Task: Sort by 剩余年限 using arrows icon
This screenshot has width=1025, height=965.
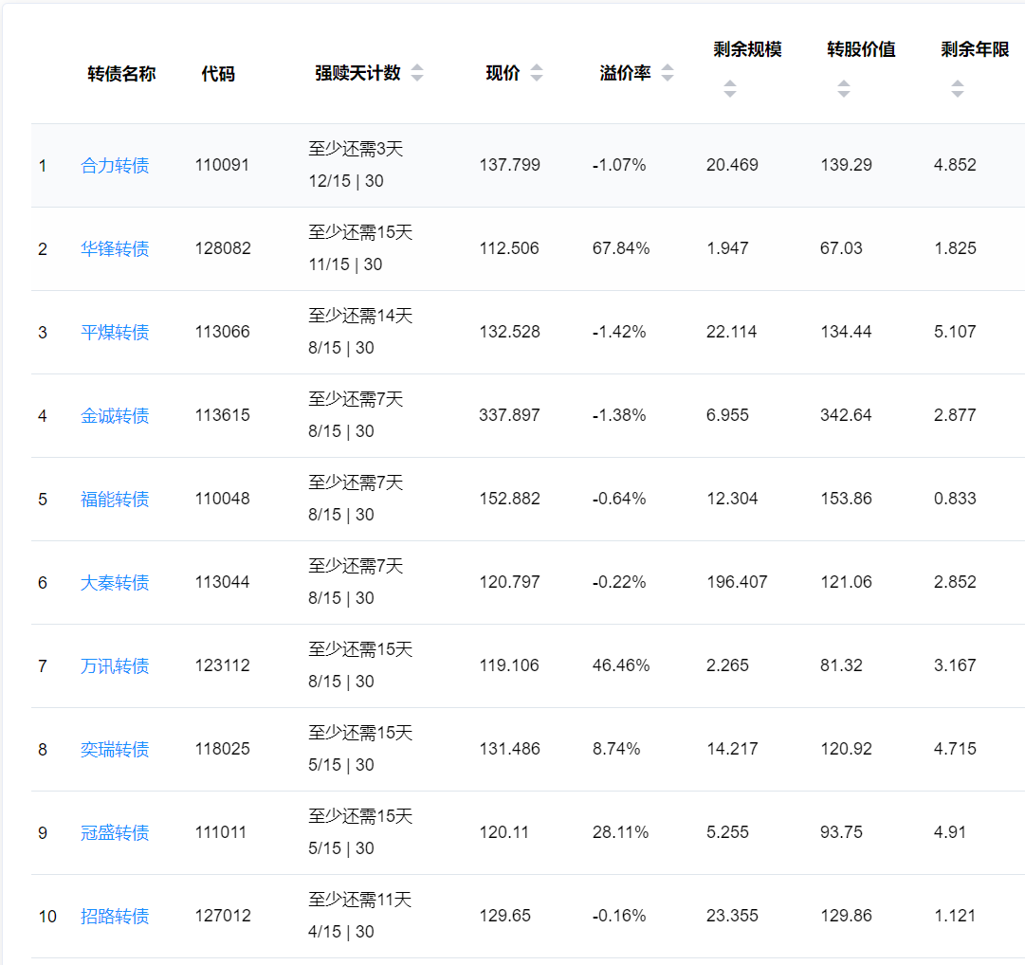Action: tap(958, 89)
